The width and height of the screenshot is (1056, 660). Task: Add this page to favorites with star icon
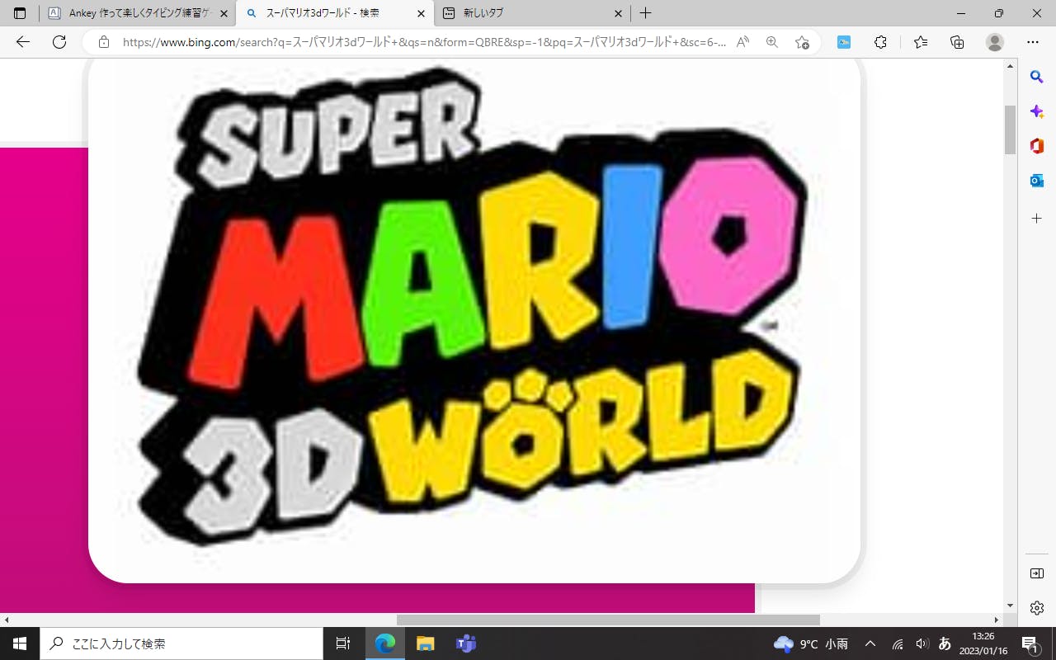click(802, 42)
